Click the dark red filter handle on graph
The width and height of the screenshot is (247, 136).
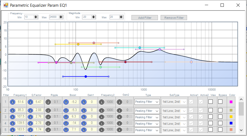pyautogui.click(x=126, y=62)
